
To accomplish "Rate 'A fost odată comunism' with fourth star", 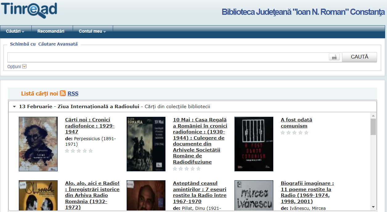I will tap(300, 133).
